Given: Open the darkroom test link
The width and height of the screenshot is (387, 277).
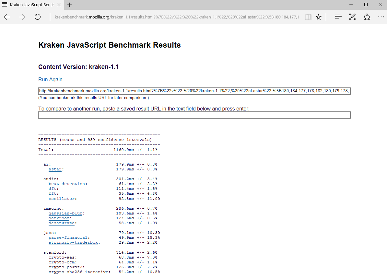Looking at the screenshot, I should [59, 218].
